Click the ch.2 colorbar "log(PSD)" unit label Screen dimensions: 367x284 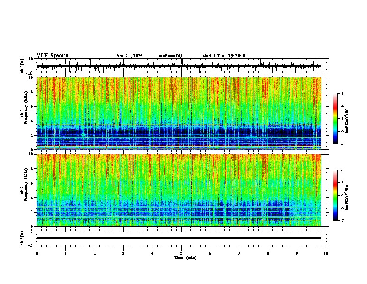point(347,197)
